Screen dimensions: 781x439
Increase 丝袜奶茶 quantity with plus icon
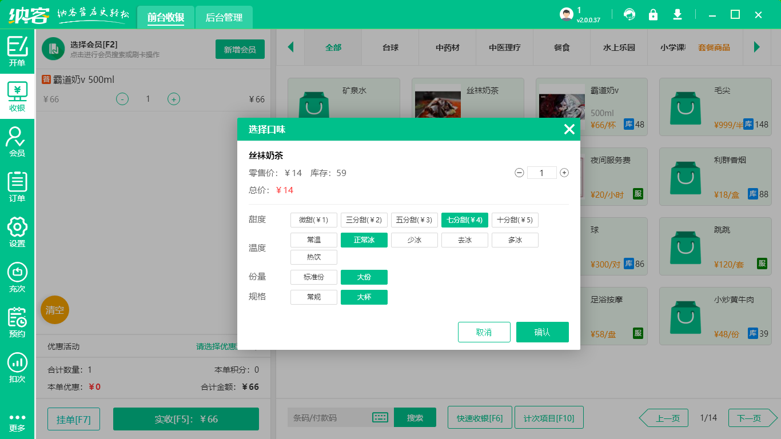564,173
